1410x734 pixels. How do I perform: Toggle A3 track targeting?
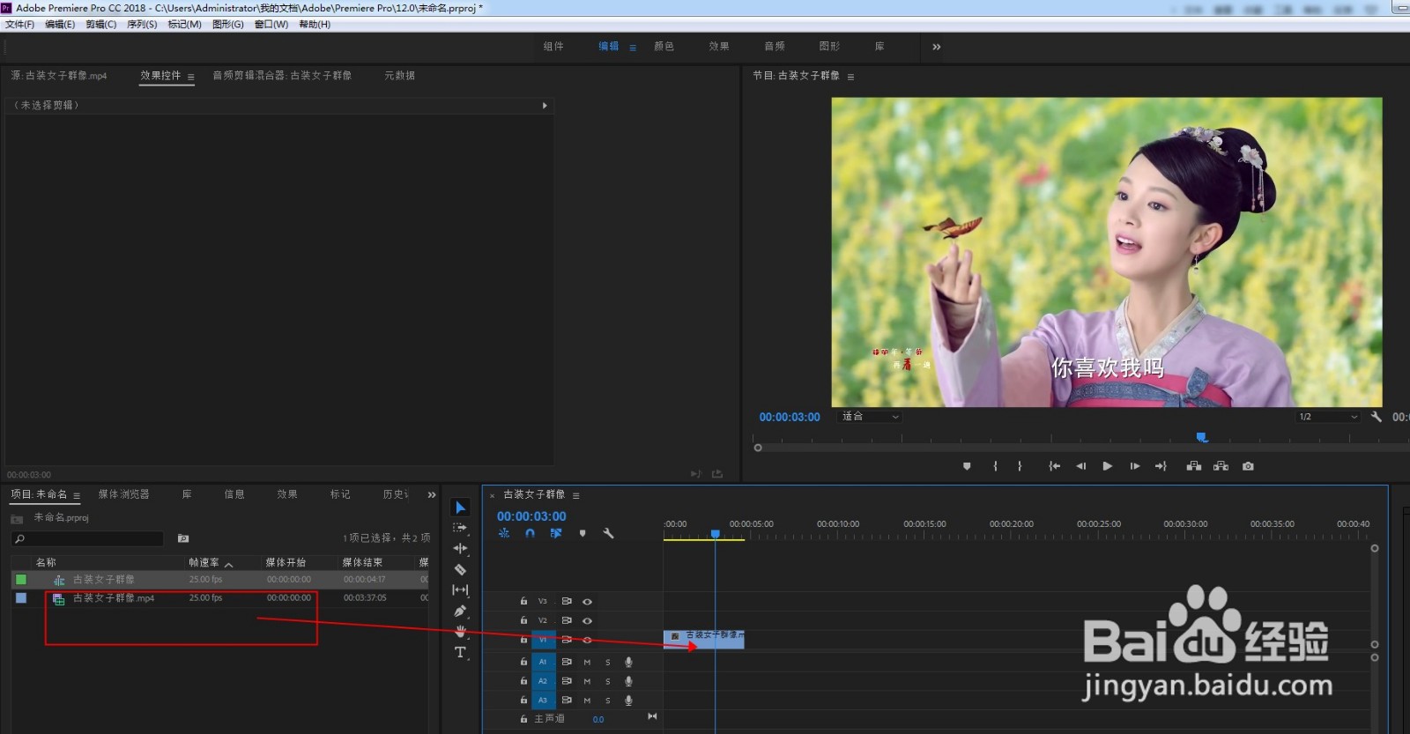pyautogui.click(x=543, y=701)
